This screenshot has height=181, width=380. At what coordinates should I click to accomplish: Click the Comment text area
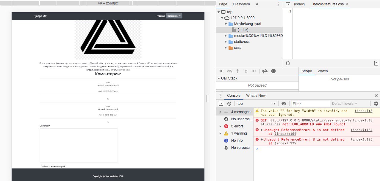(79, 145)
